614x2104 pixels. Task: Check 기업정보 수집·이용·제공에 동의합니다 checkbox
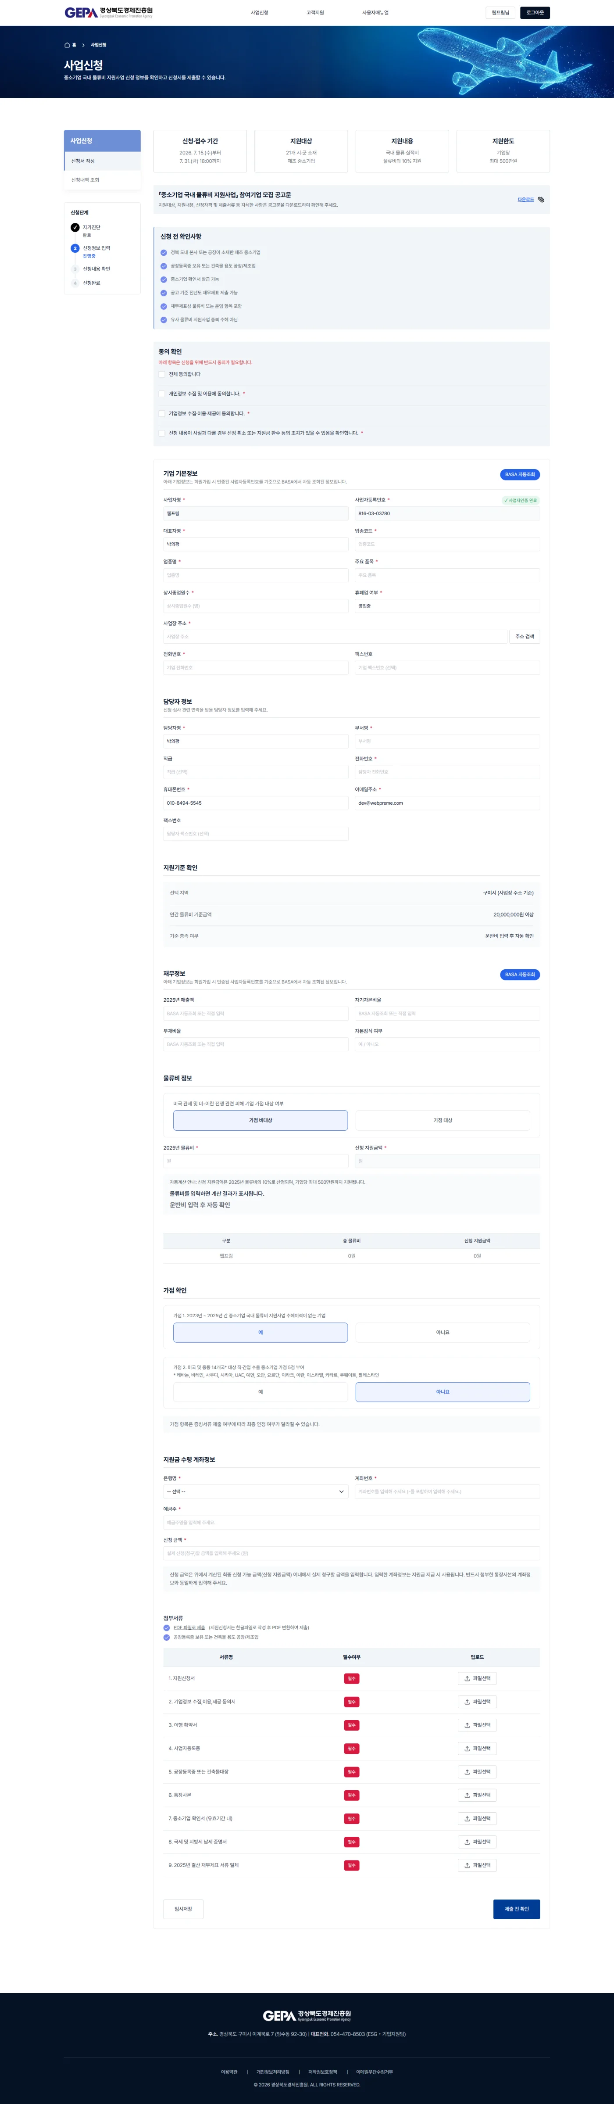[162, 413]
